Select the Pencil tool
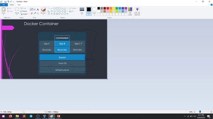This screenshot has width=213, height=119. 31,9
